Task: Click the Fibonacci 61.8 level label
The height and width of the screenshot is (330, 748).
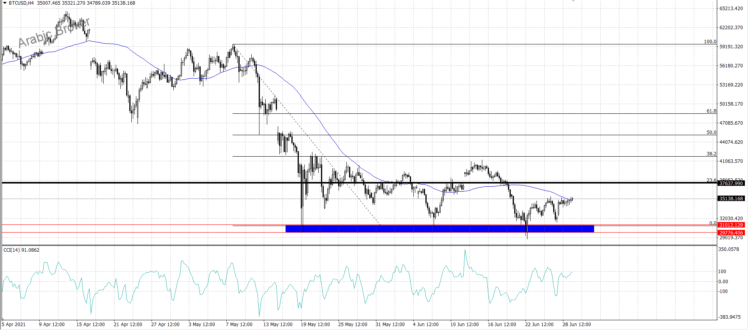Action: coord(711,111)
